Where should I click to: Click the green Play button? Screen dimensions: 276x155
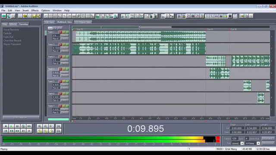point(12,126)
